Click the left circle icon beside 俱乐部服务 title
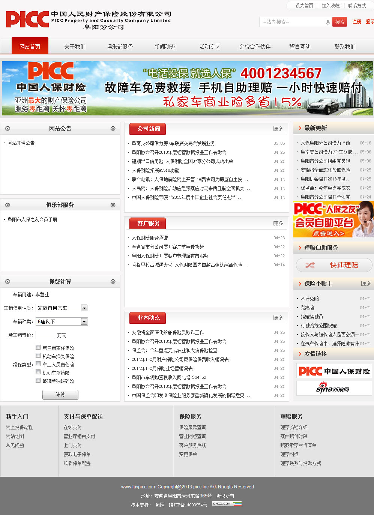The image size is (374, 515). point(8,205)
